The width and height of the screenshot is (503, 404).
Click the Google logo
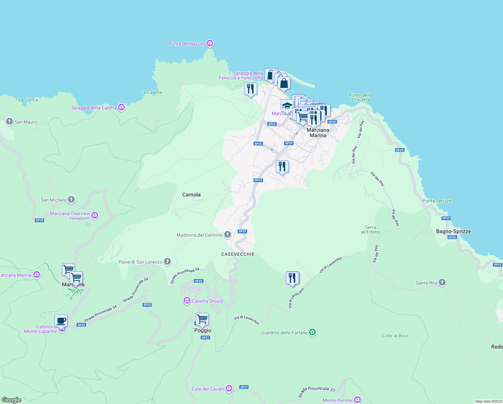[x=11, y=400]
